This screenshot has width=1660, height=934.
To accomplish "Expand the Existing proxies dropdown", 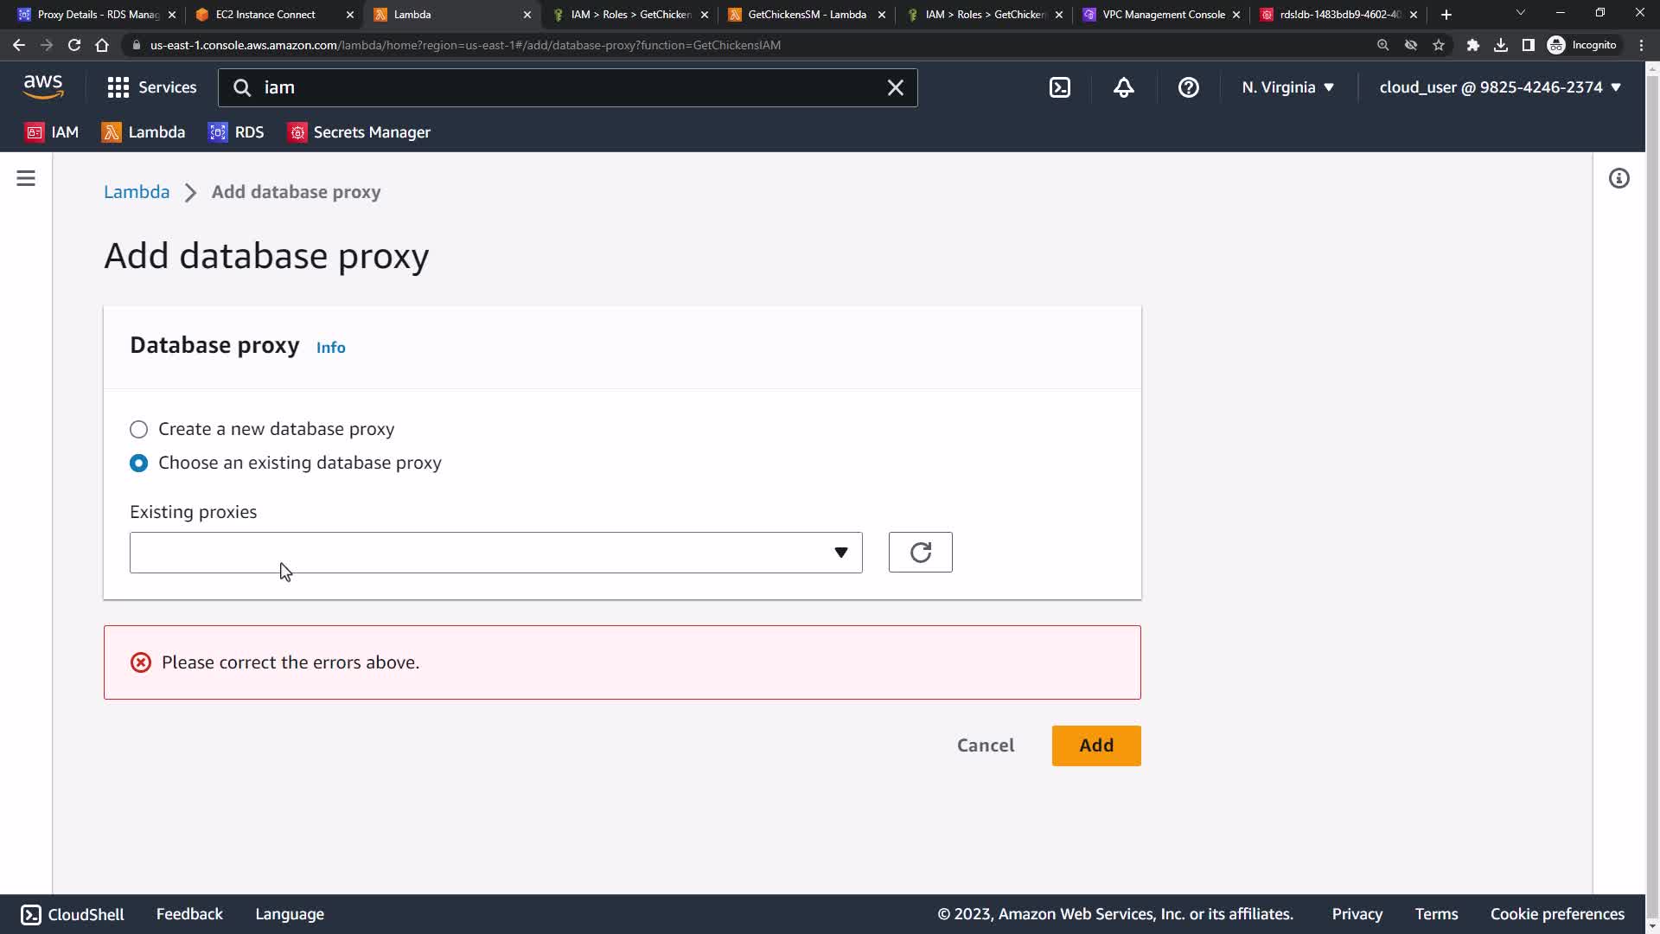I will pyautogui.click(x=495, y=553).
